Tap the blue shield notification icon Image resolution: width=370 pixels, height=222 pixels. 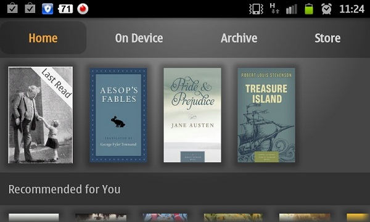click(47, 9)
